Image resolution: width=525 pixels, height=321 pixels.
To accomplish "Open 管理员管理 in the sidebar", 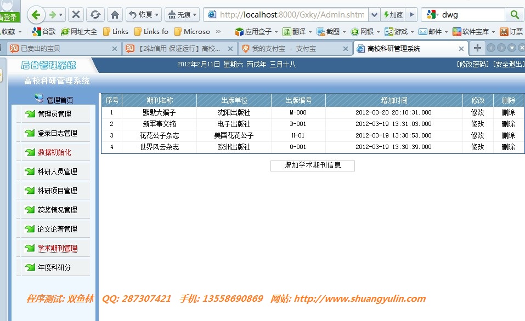I will (54, 114).
